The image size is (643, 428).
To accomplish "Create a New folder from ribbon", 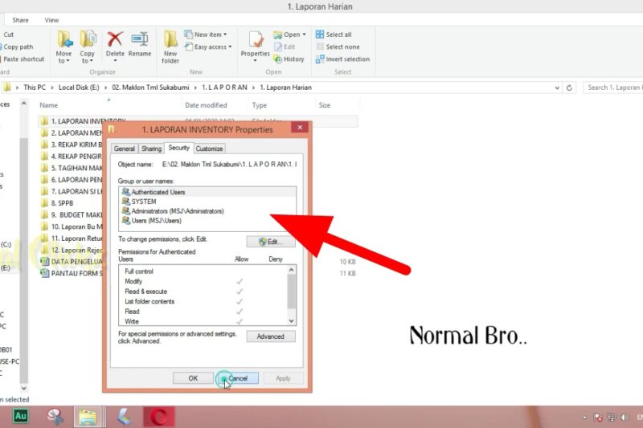I will [x=170, y=47].
